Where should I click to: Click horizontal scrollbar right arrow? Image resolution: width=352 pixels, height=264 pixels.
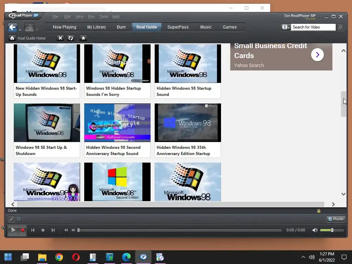[x=333, y=204]
